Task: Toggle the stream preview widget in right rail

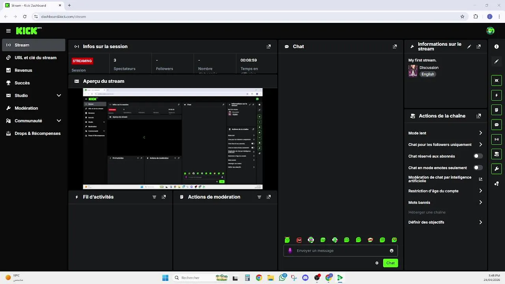Action: 496,80
